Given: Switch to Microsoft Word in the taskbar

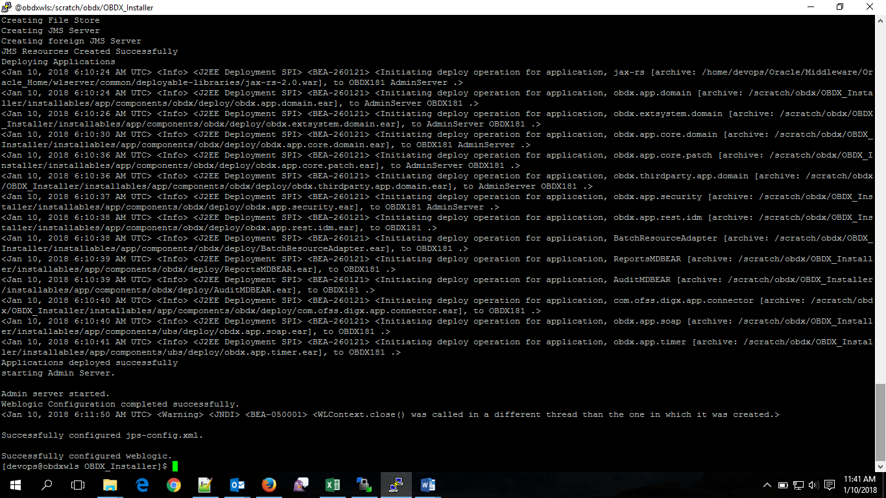Looking at the screenshot, I should coord(427,484).
